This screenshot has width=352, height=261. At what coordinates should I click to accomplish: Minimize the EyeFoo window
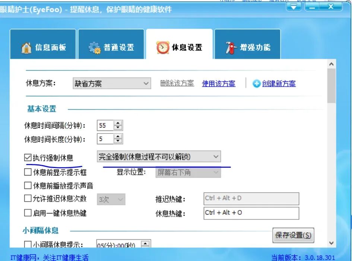tap(312, 6)
